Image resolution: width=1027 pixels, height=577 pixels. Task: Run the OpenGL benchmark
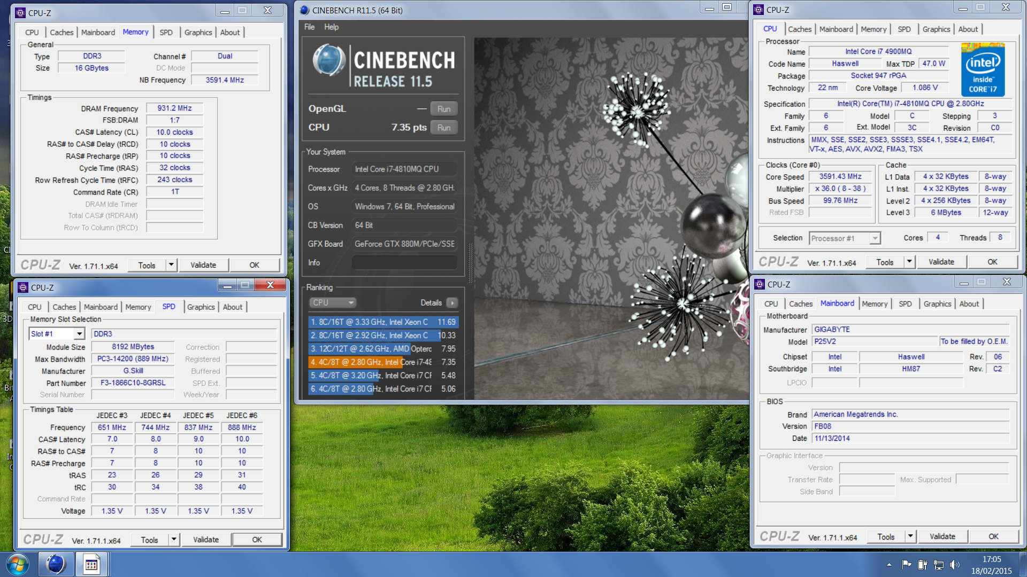(x=444, y=109)
